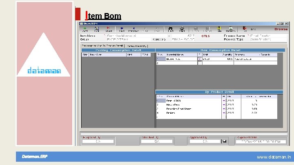Click the empty second raw material row

(216, 63)
